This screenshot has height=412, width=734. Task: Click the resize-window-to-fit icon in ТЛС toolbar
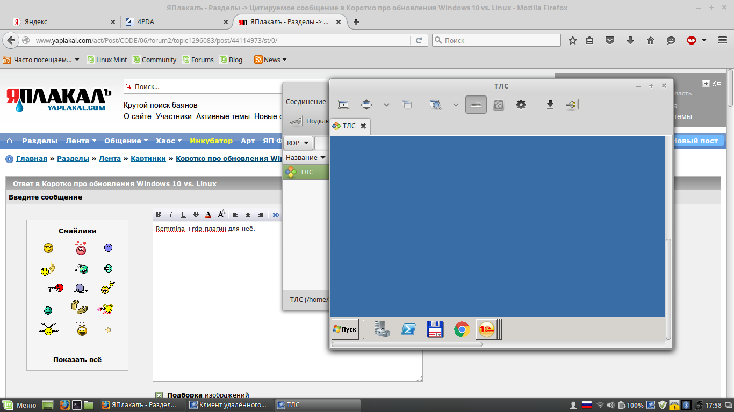click(366, 105)
